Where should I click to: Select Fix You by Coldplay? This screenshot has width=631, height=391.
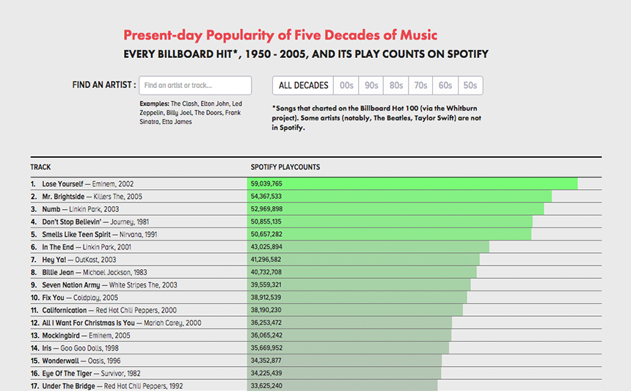tap(80, 297)
